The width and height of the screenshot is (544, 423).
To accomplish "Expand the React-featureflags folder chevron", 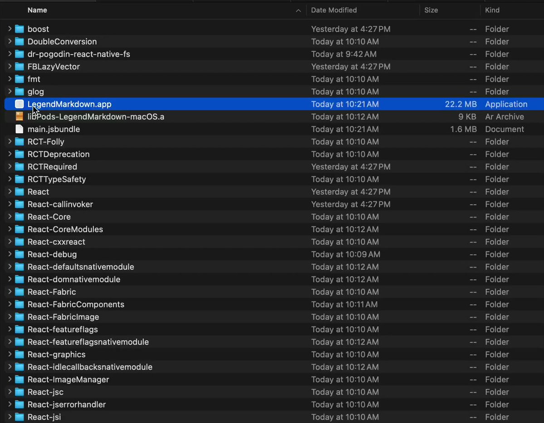I will coord(10,329).
